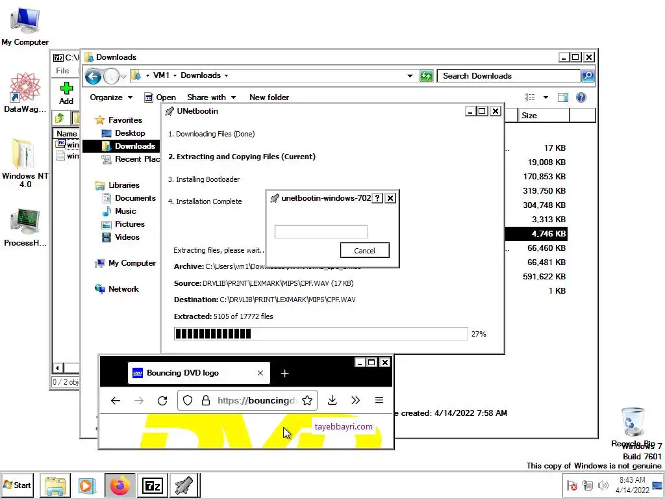Screen dimensions: 665x499
Task: Select Network in the navigation pane
Action: point(117,289)
